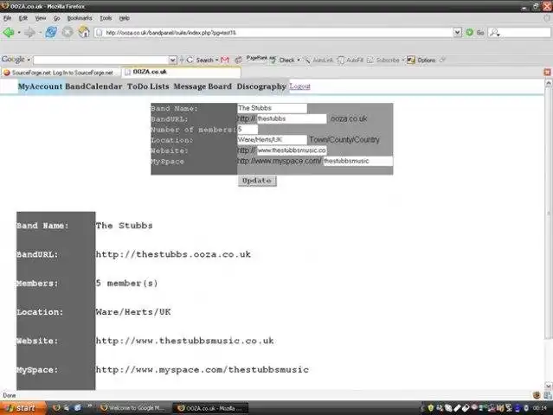
Task: Open the back button history dropdown arrow
Action: click(19, 32)
